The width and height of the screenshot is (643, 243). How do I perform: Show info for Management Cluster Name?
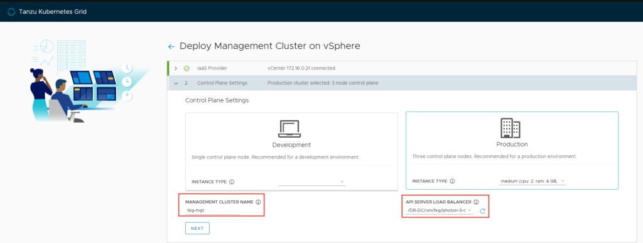(258, 202)
